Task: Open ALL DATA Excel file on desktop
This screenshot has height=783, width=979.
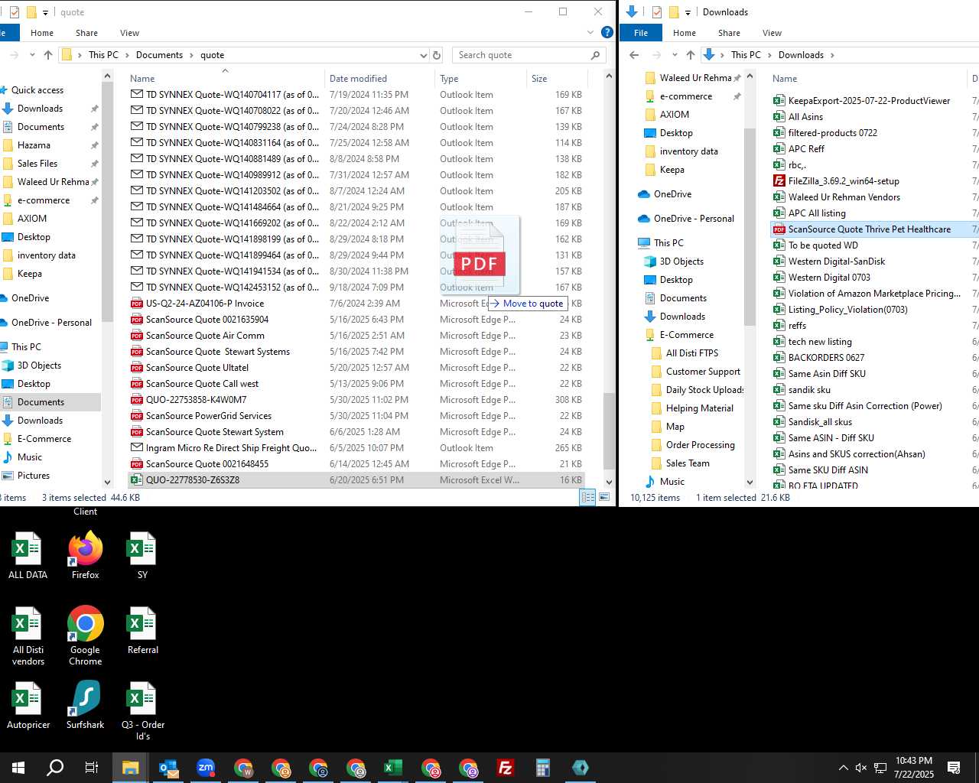Action: coord(28,556)
